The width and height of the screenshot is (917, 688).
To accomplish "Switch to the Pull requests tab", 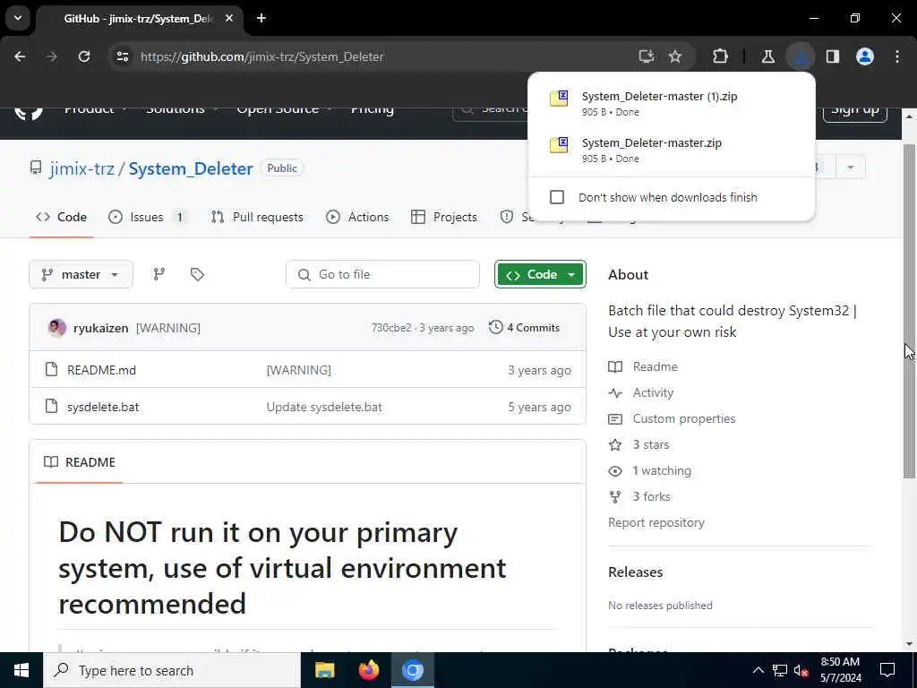I will pyautogui.click(x=257, y=217).
